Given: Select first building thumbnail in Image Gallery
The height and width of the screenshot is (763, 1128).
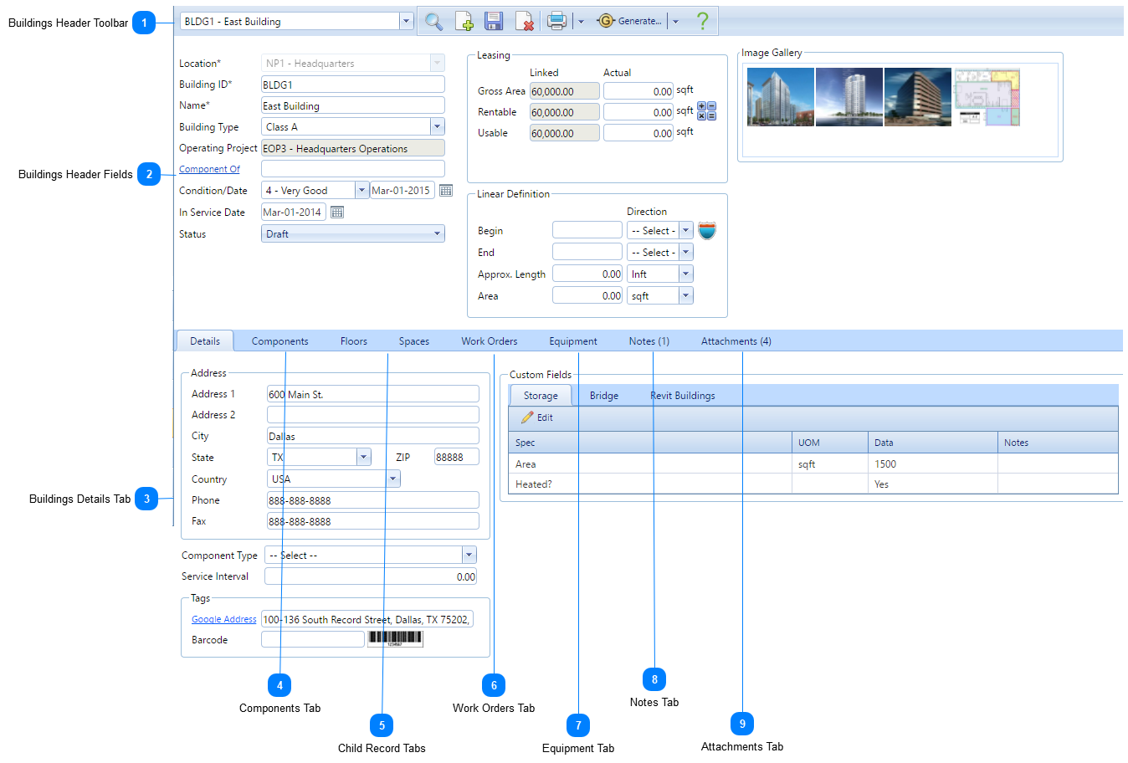Looking at the screenshot, I should (x=781, y=97).
